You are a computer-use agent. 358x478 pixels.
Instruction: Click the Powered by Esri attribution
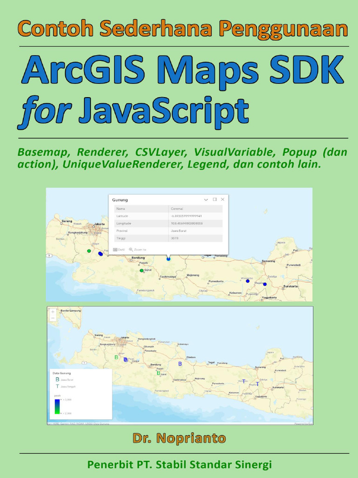pos(303,424)
